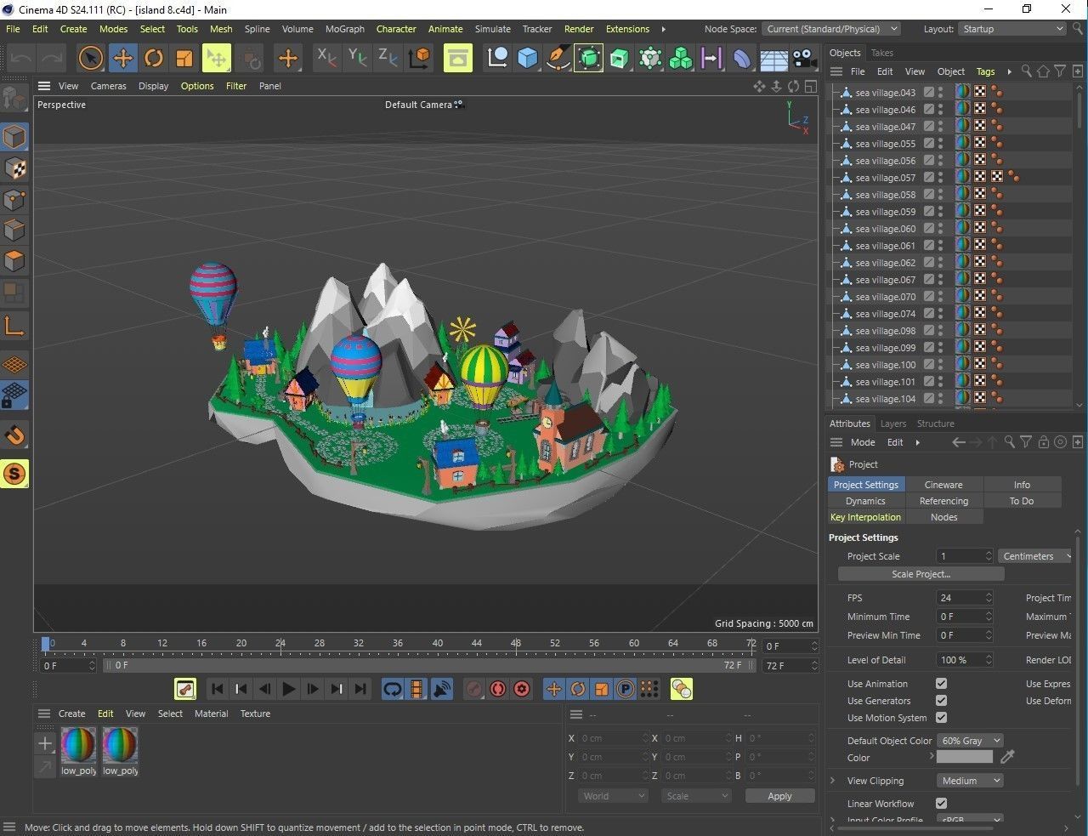Toggle Enable Snap magnet icon

[14, 436]
